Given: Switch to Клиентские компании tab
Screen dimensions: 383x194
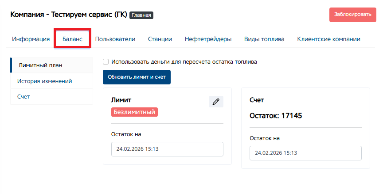Looking at the screenshot, I should (x=328, y=39).
